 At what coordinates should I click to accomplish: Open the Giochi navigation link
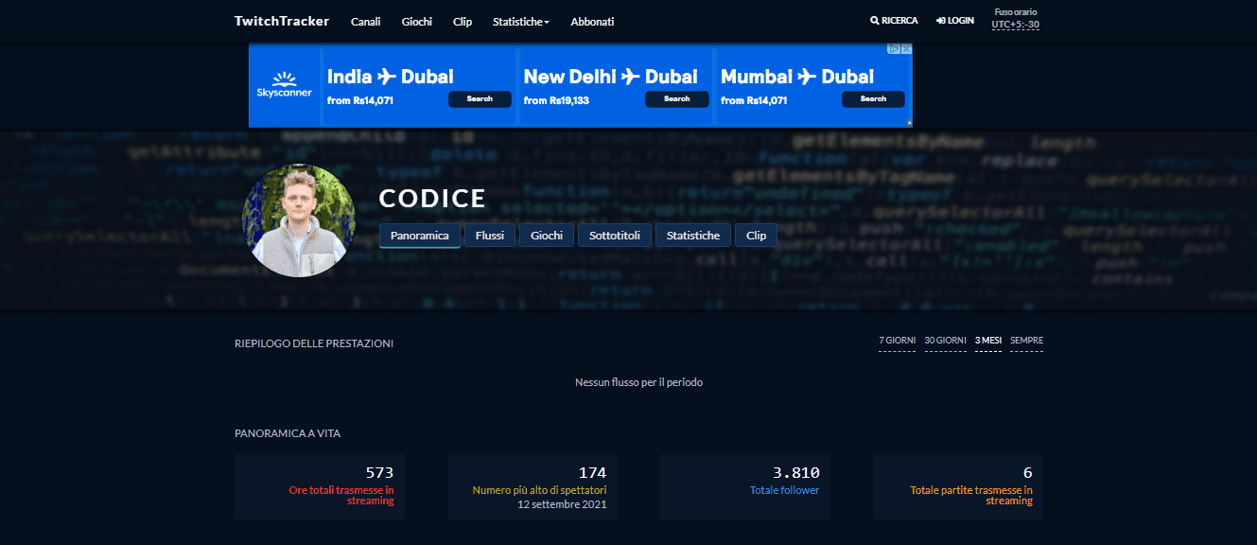click(416, 22)
